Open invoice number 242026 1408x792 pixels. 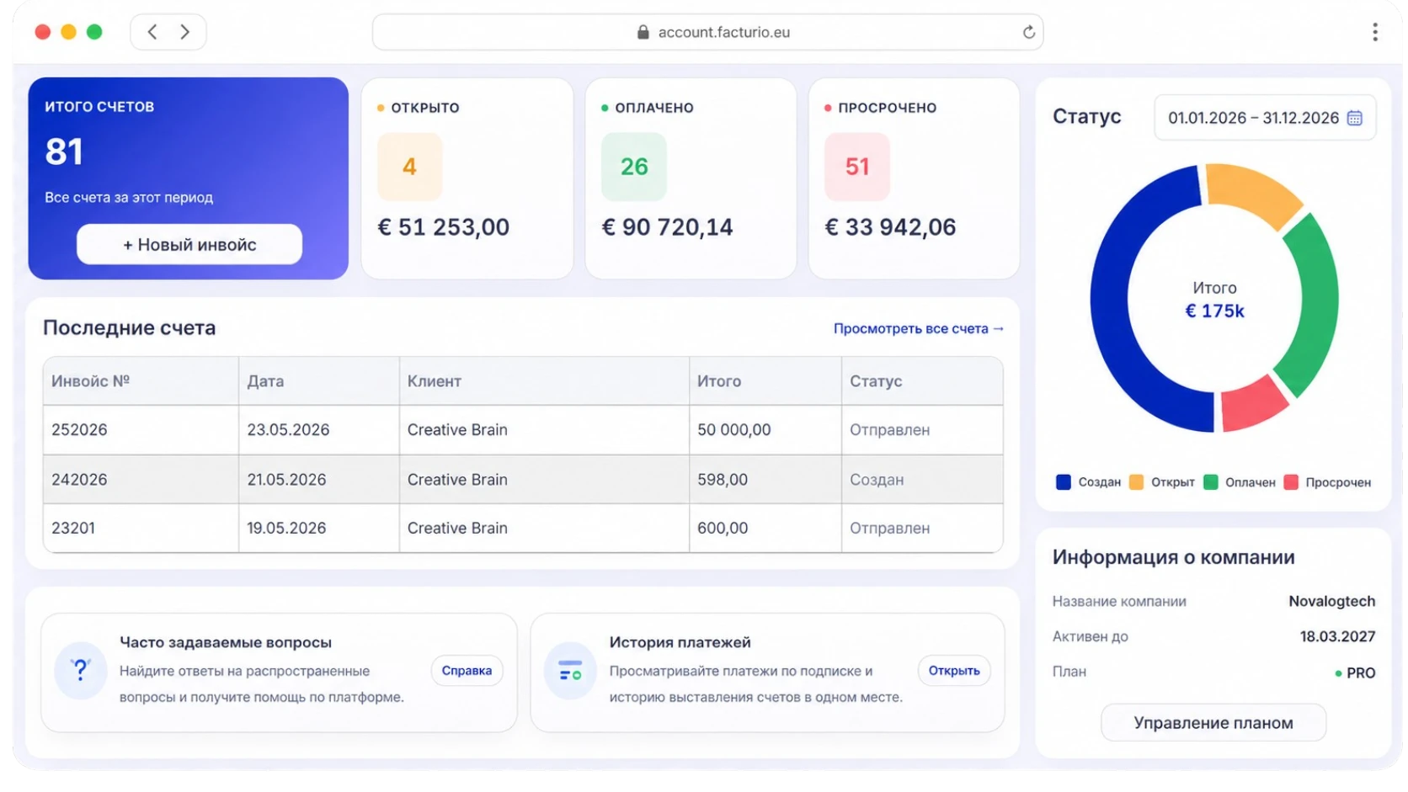click(79, 479)
